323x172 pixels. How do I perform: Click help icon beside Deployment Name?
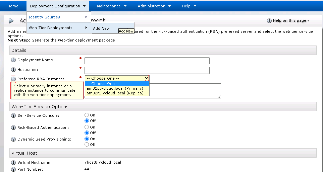[x=13, y=60]
